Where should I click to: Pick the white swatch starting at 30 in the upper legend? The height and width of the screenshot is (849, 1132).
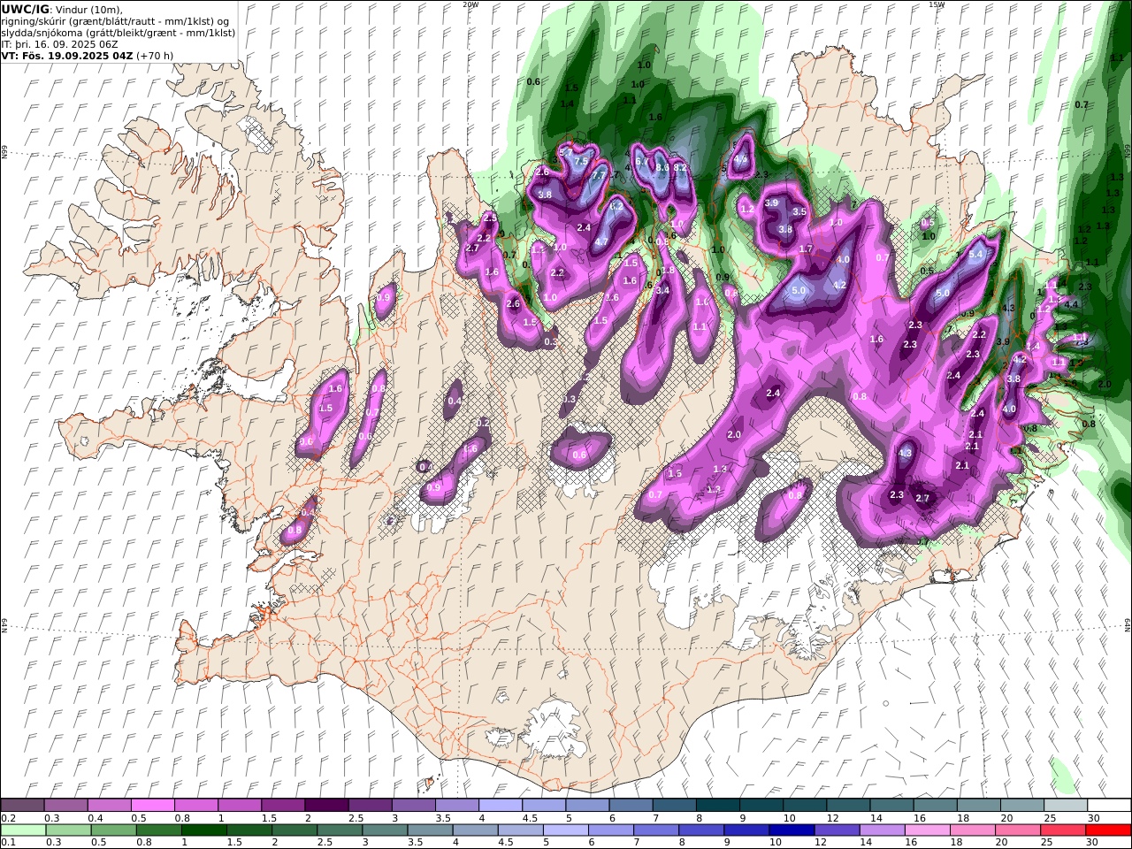click(x=1109, y=805)
